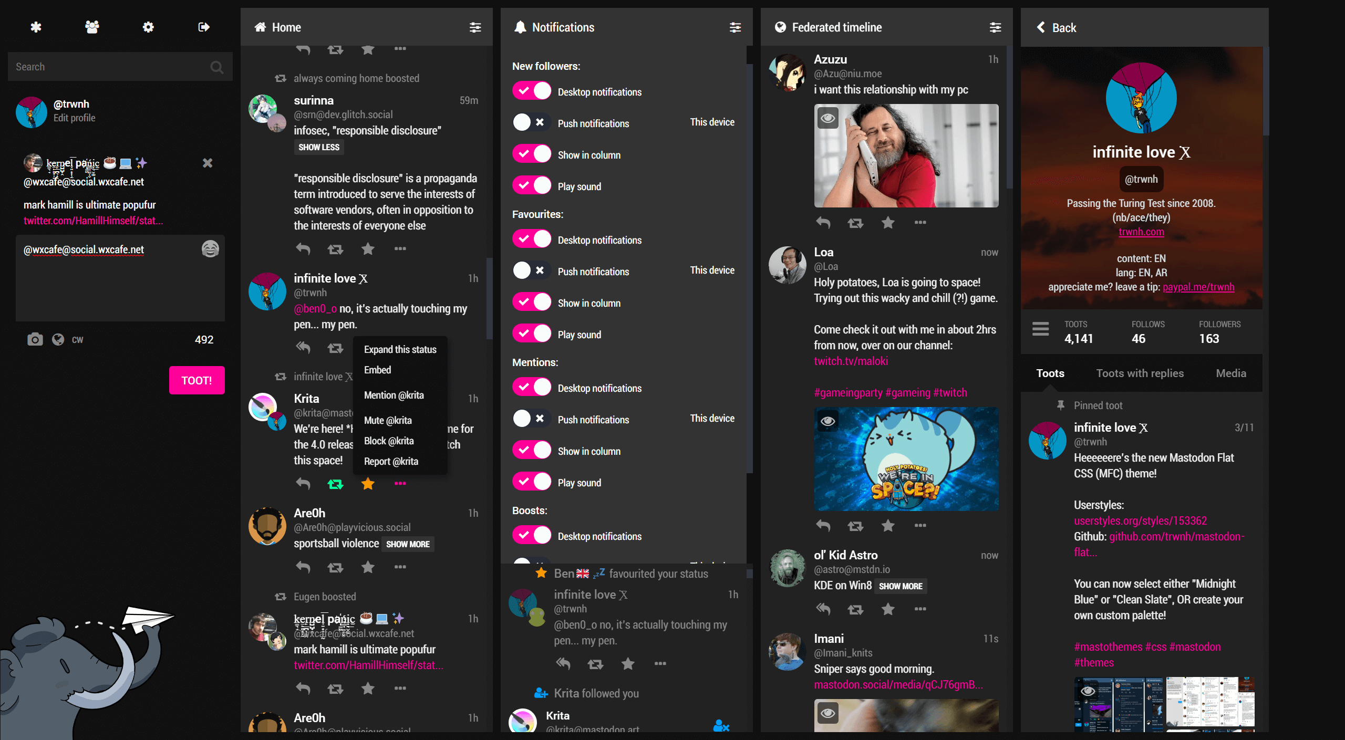The image size is (1345, 740).
Task: Enable push notifications for Favourites
Action: point(532,271)
